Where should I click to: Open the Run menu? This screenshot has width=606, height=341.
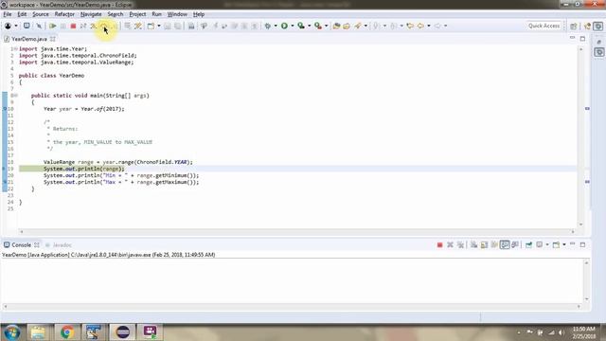pos(156,14)
